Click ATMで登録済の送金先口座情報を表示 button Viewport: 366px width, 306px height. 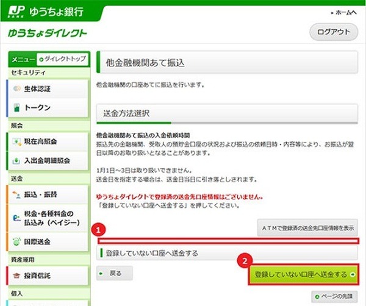[x=307, y=228]
